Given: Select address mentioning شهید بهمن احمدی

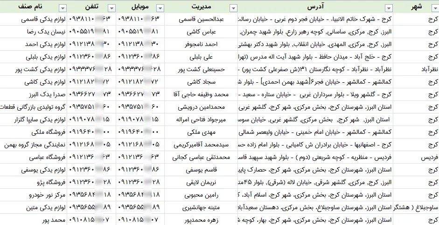Looking at the screenshot, I should 315,82.
